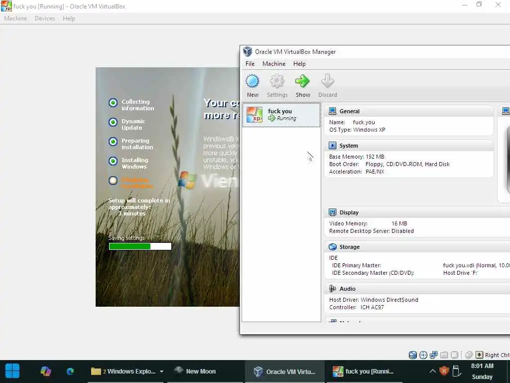Viewport: 510px width, 383px height.
Task: Show hidden tray icons chevron
Action: (x=433, y=371)
